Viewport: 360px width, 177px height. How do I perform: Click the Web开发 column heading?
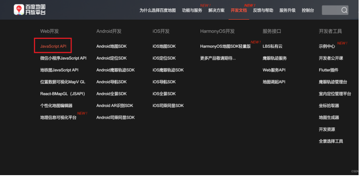point(50,31)
